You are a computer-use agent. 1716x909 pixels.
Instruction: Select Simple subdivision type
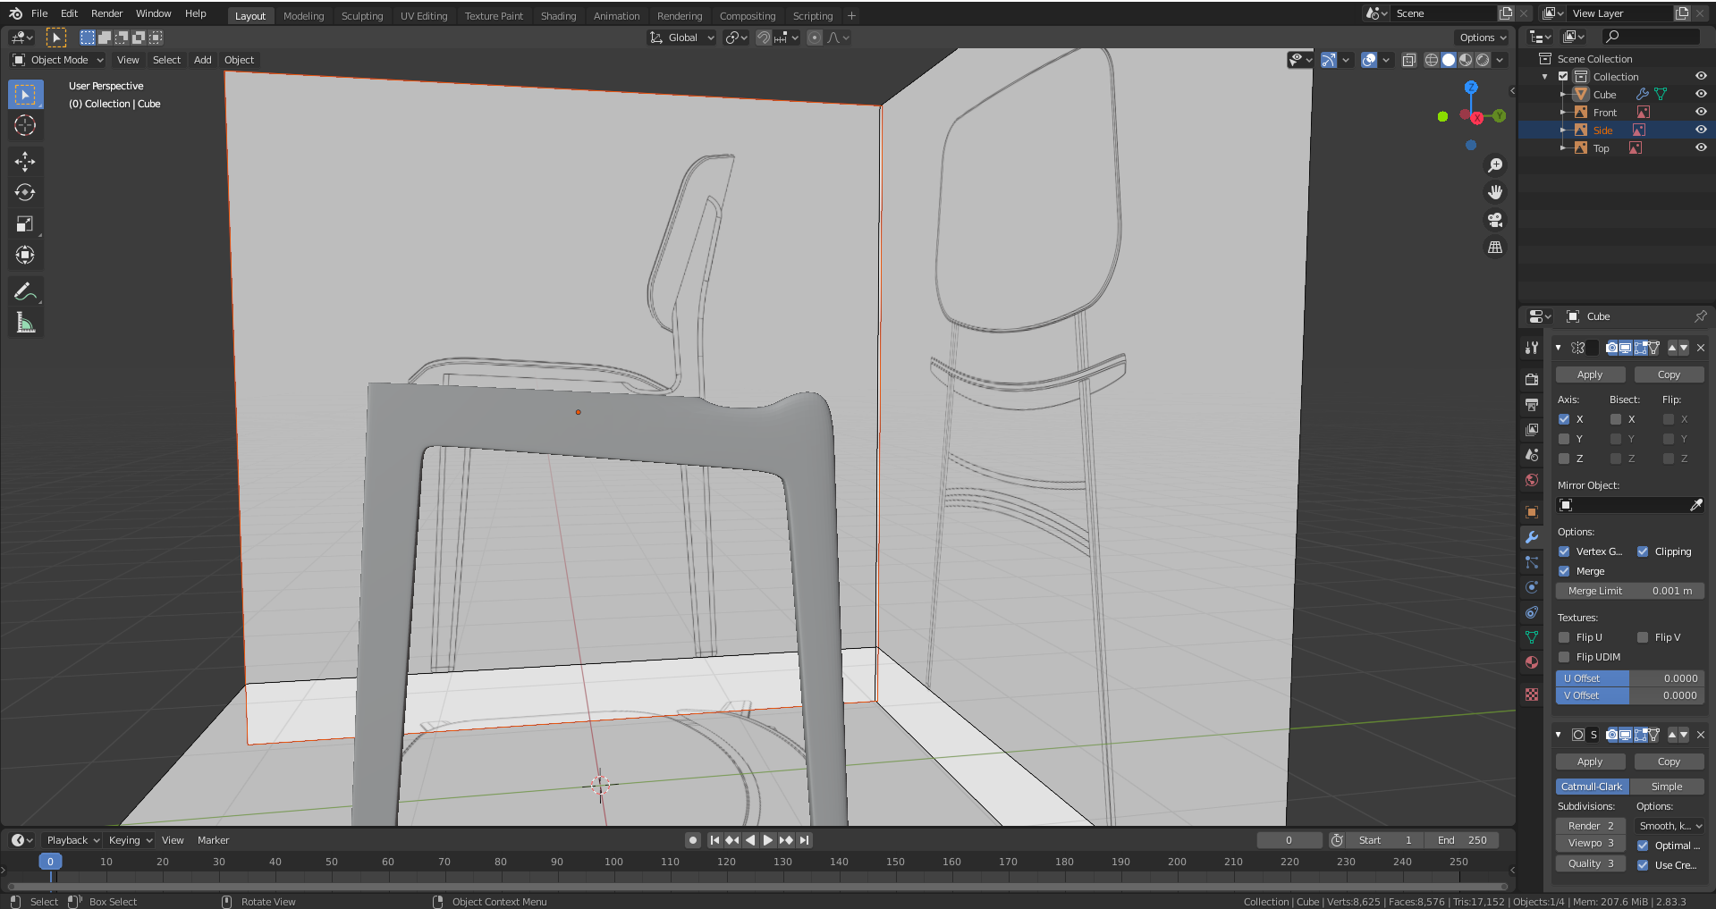point(1667,787)
